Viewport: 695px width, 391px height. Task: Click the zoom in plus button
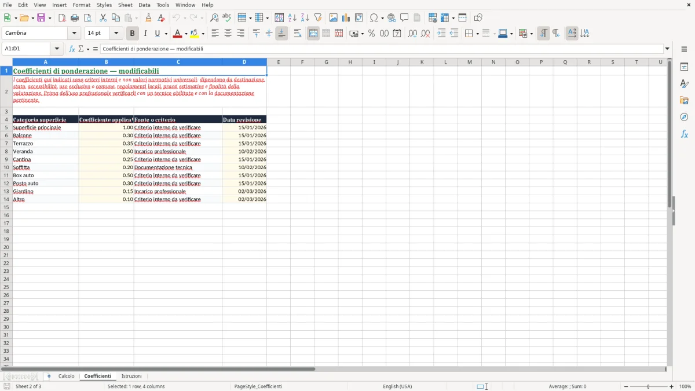pyautogui.click(x=672, y=386)
